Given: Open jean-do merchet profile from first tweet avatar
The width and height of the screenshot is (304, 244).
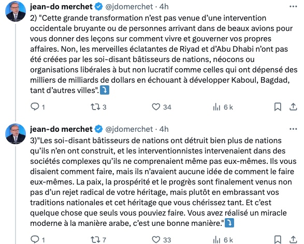Looking at the screenshot, I should (x=16, y=11).
